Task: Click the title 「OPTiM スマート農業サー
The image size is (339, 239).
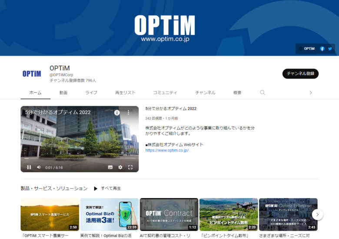Action: pyautogui.click(x=45, y=236)
